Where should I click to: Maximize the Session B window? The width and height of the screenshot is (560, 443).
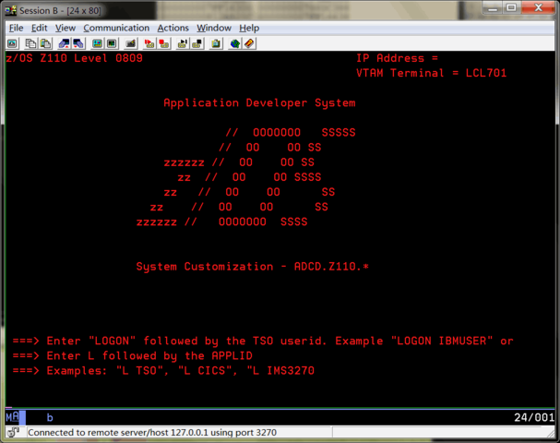[x=511, y=8]
